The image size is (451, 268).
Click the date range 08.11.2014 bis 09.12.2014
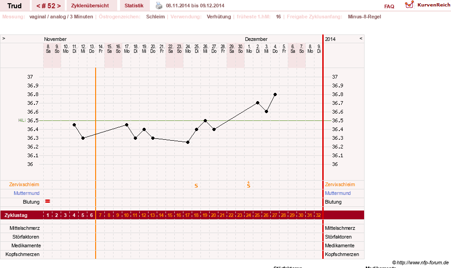point(195,6)
